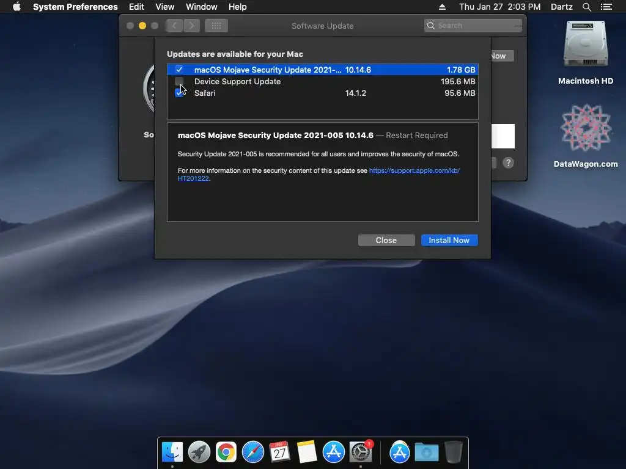Screen dimensions: 626x469
Task: Open Safari from the Dock
Action: (x=253, y=452)
